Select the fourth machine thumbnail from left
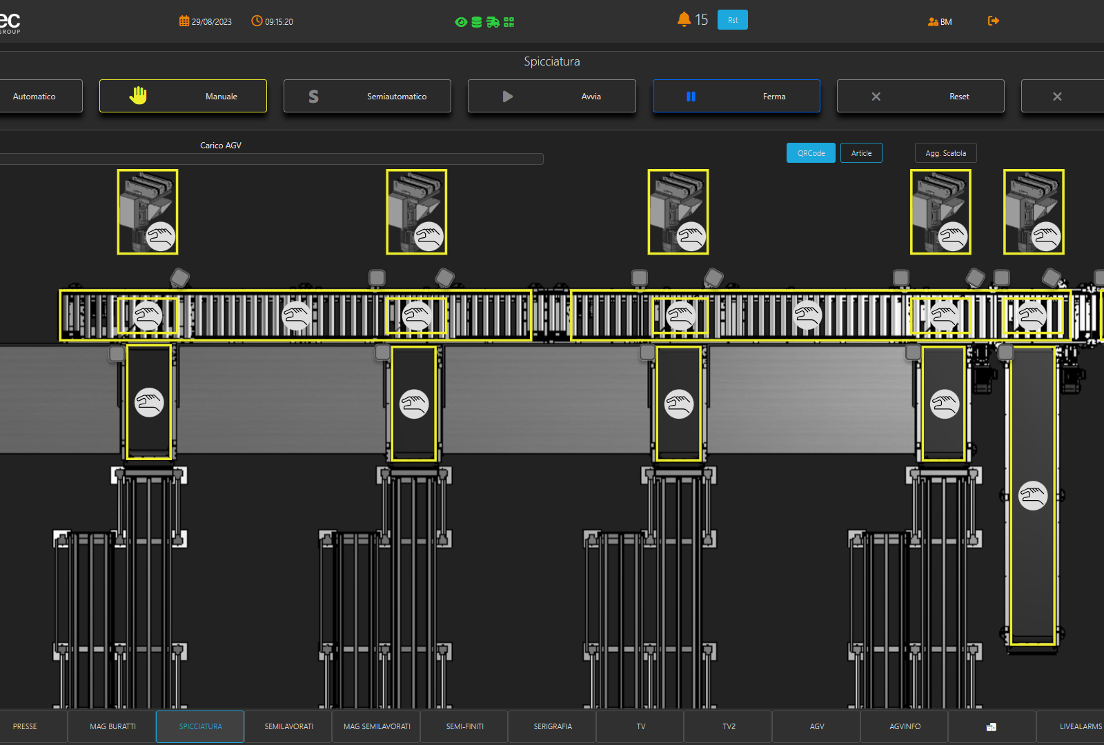 941,212
